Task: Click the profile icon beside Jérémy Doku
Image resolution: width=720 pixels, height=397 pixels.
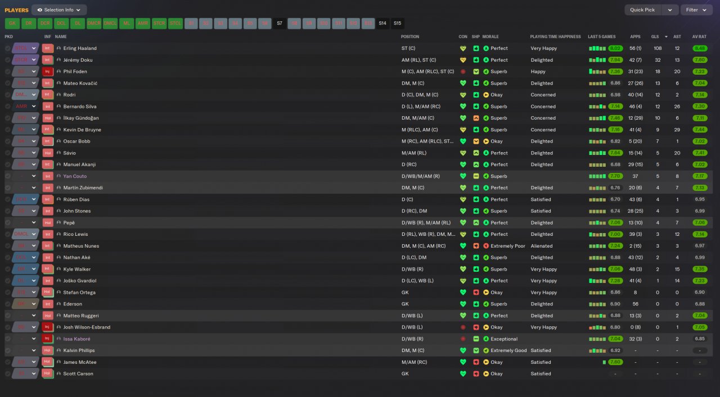Action: click(x=59, y=60)
